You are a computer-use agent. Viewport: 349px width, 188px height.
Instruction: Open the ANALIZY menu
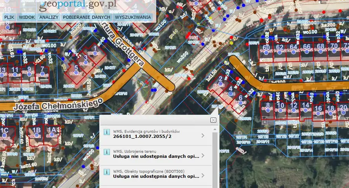(49, 17)
